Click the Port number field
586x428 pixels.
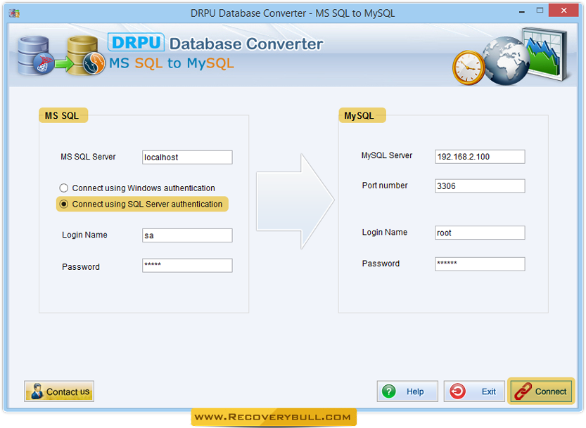[480, 186]
